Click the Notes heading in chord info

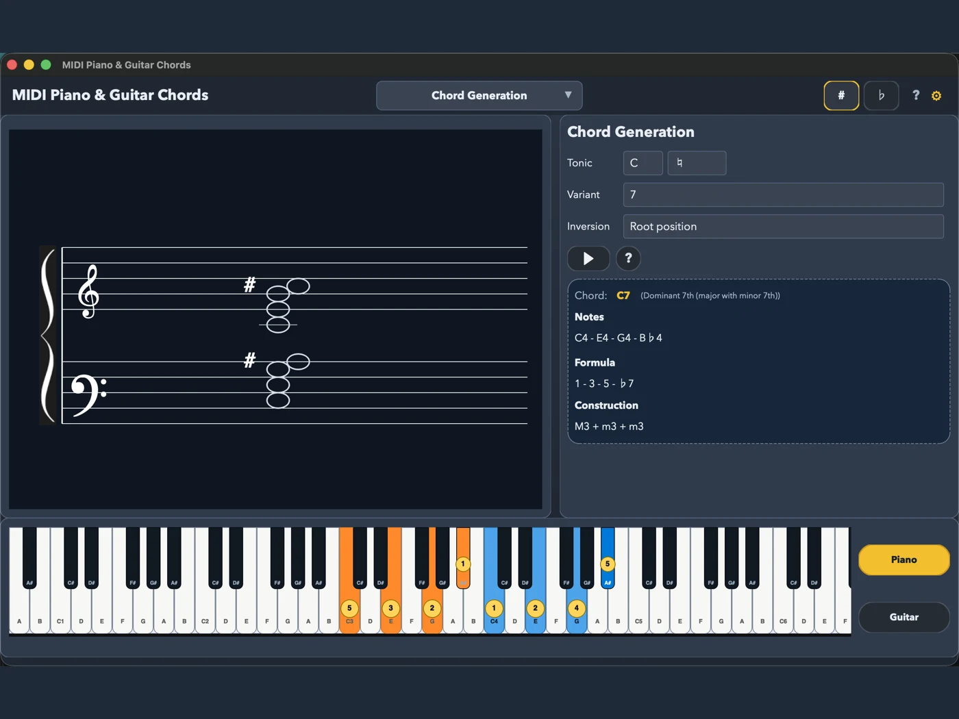tap(589, 317)
